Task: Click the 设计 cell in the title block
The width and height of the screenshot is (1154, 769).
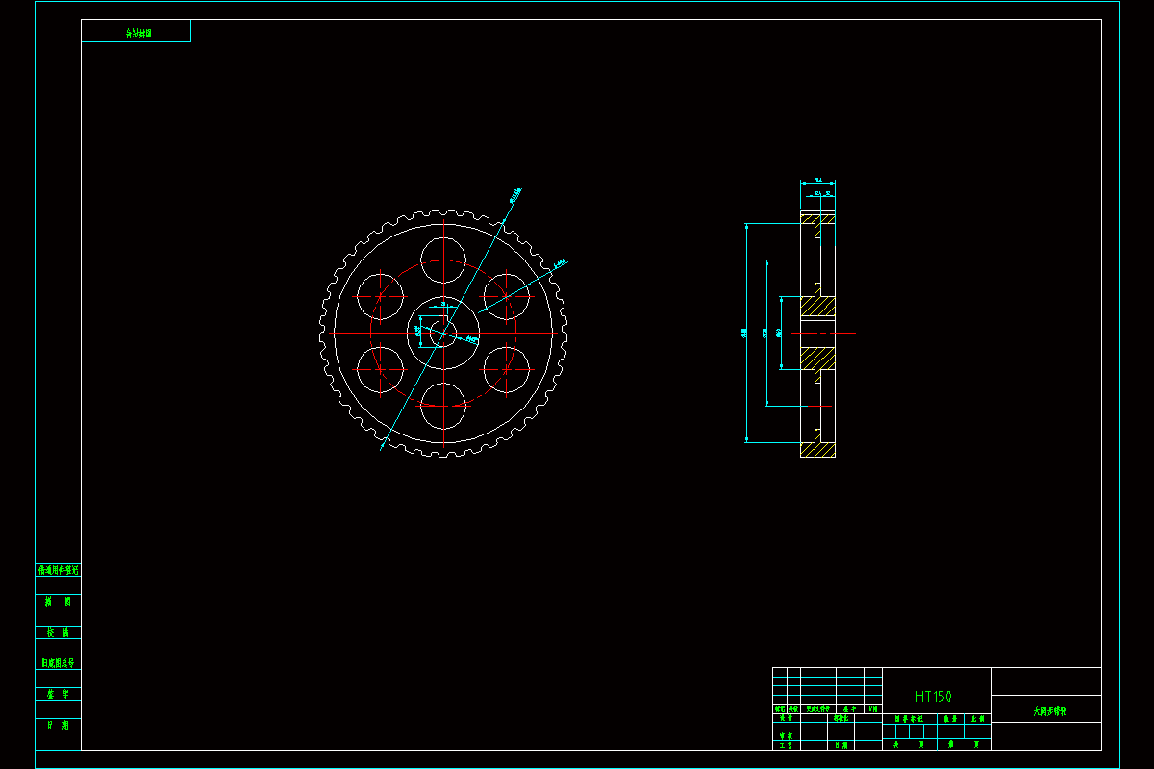Action: tap(786, 717)
